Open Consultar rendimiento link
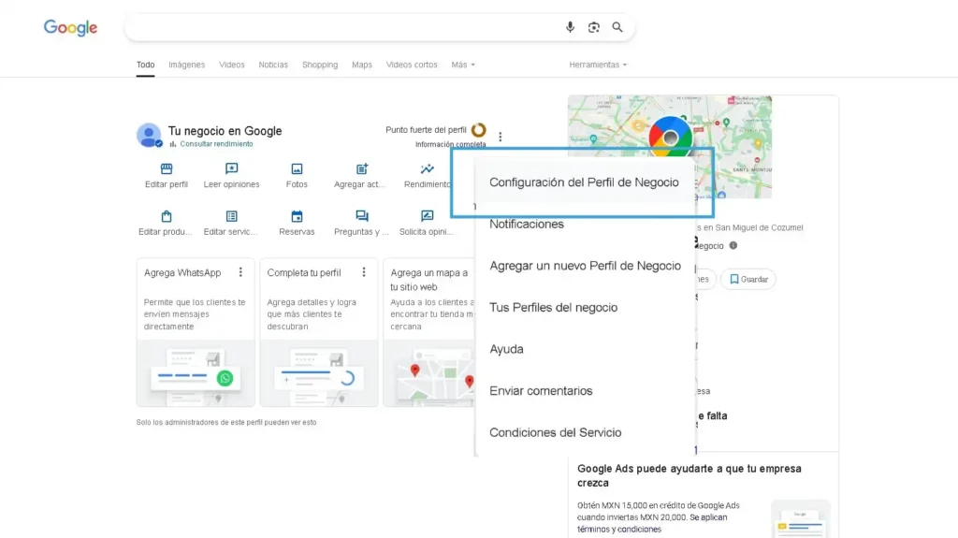 point(216,144)
